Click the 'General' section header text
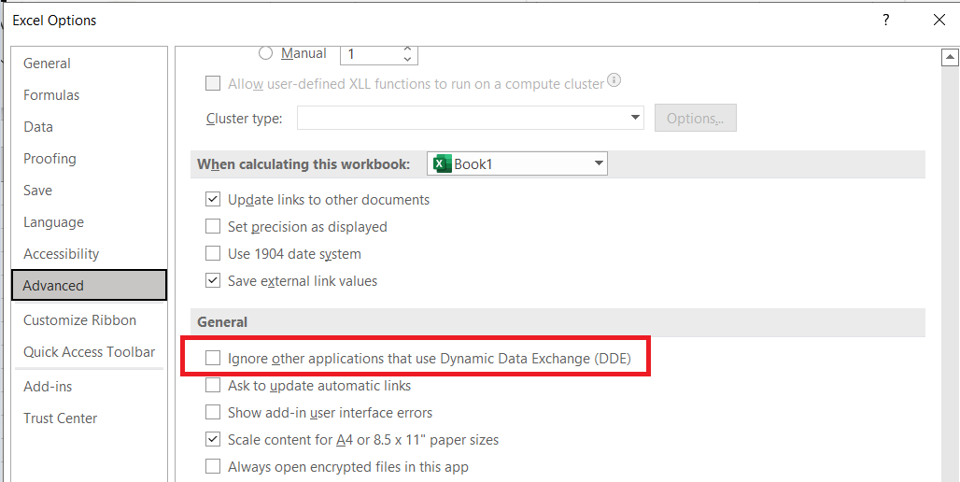This screenshot has width=960, height=482. point(222,321)
